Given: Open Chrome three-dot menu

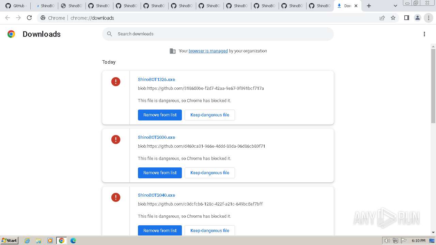Looking at the screenshot, I should [429, 18].
